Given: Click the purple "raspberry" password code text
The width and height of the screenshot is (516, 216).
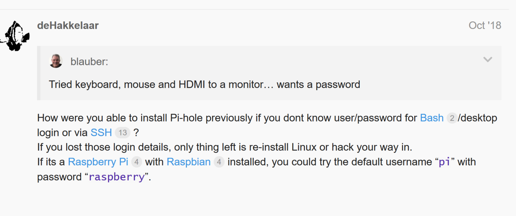Looking at the screenshot, I should (x=116, y=177).
